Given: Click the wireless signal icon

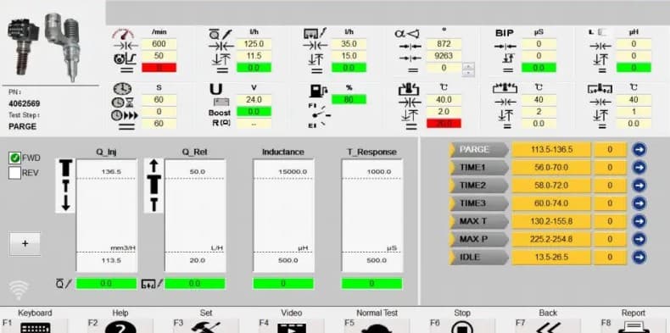Looking at the screenshot, I should click(x=19, y=290).
